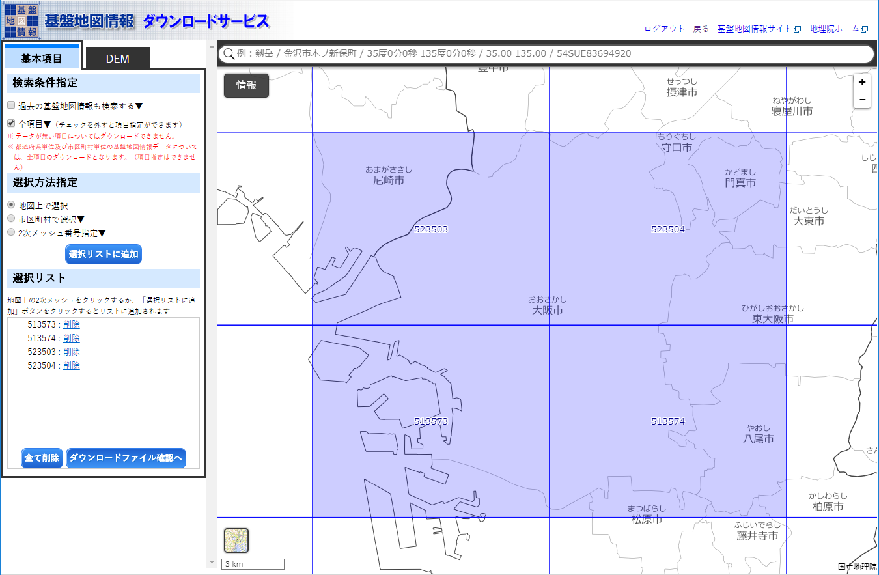Switch base map using the thumbnail icon
Viewport: 879px width, 575px height.
click(236, 540)
